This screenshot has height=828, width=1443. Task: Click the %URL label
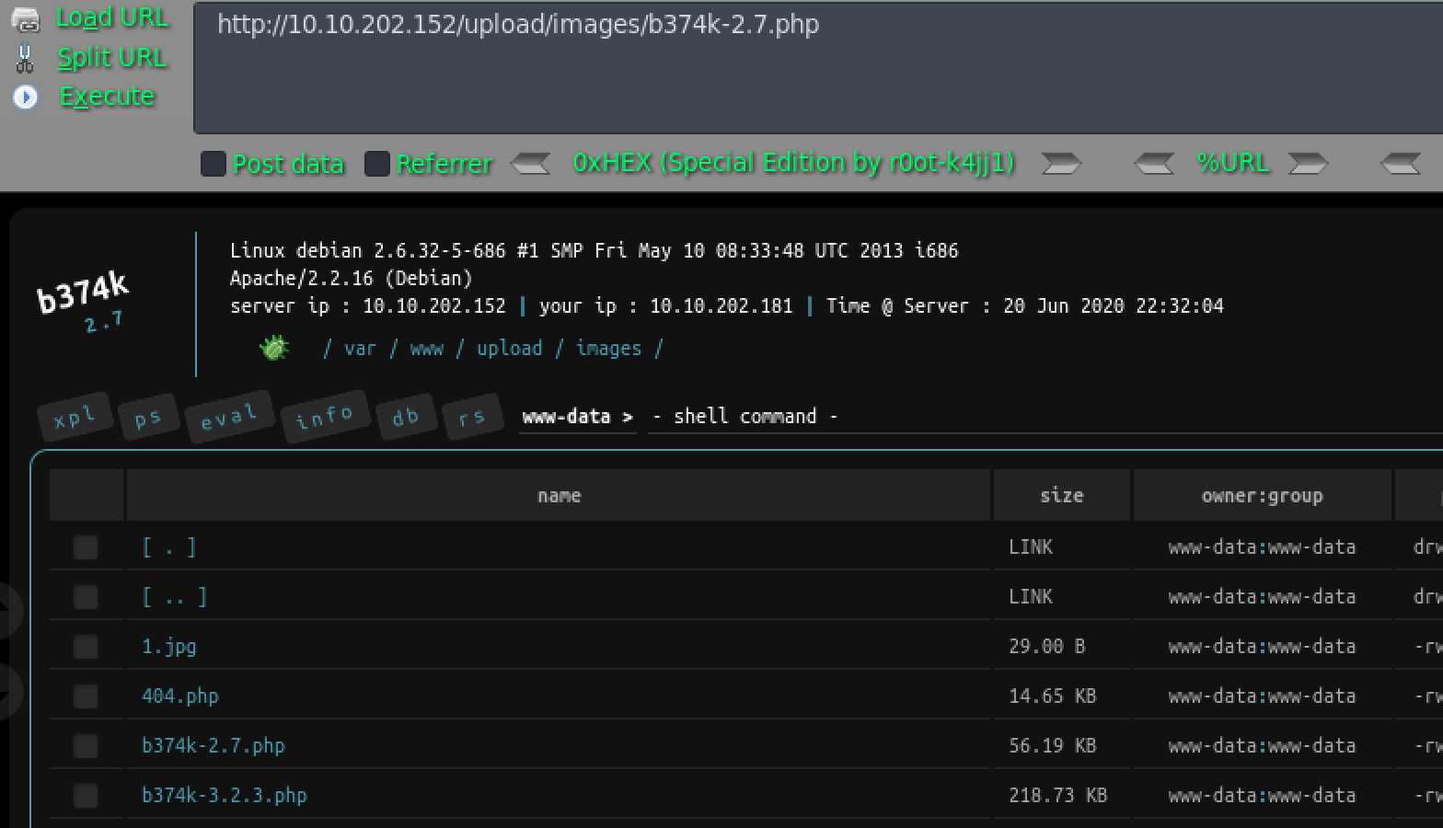tap(1232, 163)
